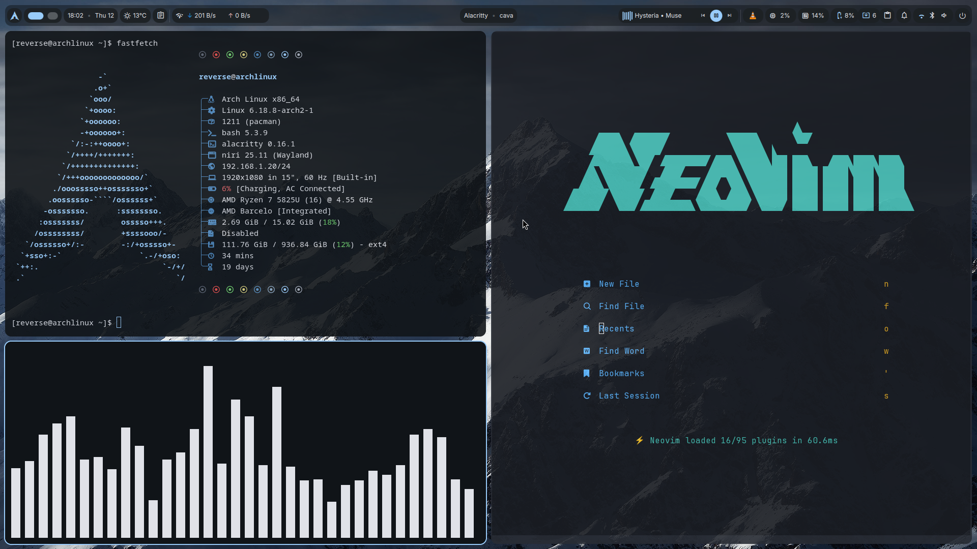977x549 pixels.
Task: Open the Arch Linux launcher icon
Action: coord(15,16)
